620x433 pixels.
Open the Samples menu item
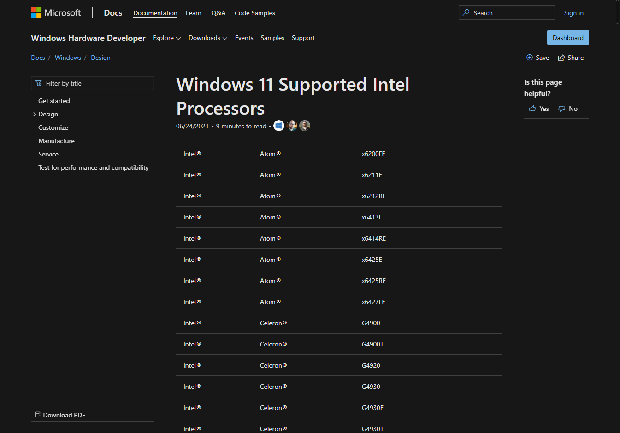tap(272, 38)
